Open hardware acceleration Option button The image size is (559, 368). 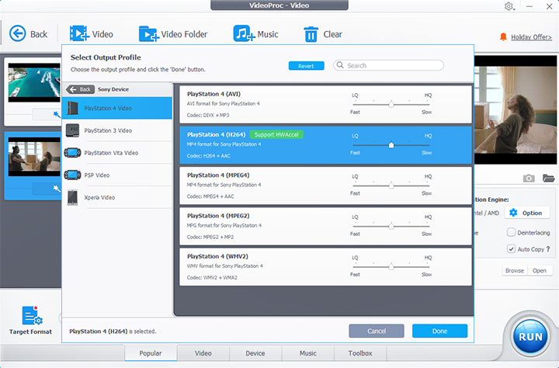(526, 213)
